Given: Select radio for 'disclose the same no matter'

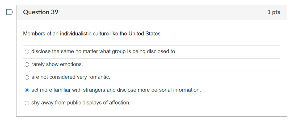Looking at the screenshot, I should (27, 52).
